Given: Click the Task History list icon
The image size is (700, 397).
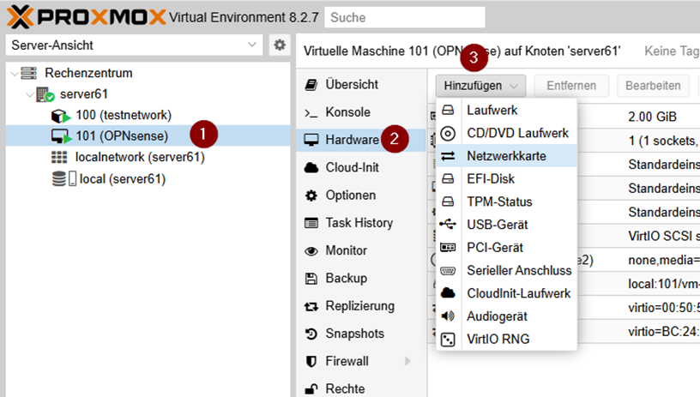Looking at the screenshot, I should 311,223.
